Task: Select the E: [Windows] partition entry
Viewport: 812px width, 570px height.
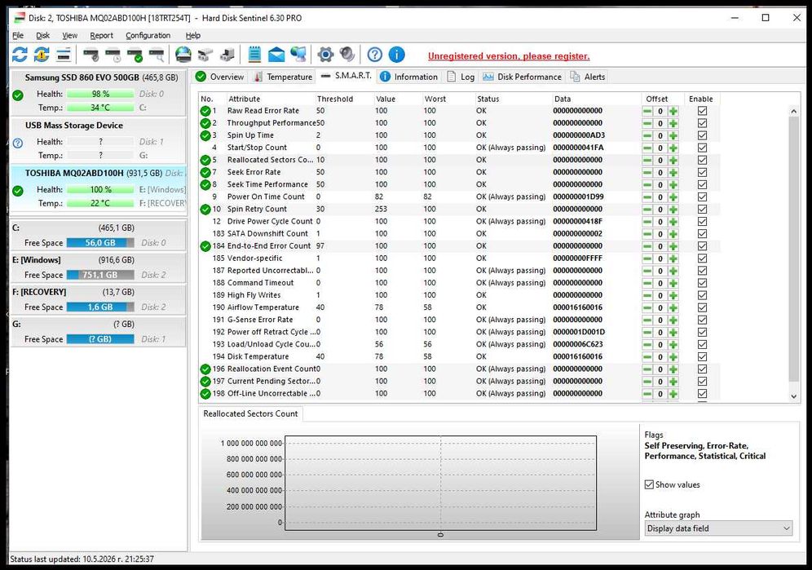Action: click(x=99, y=267)
